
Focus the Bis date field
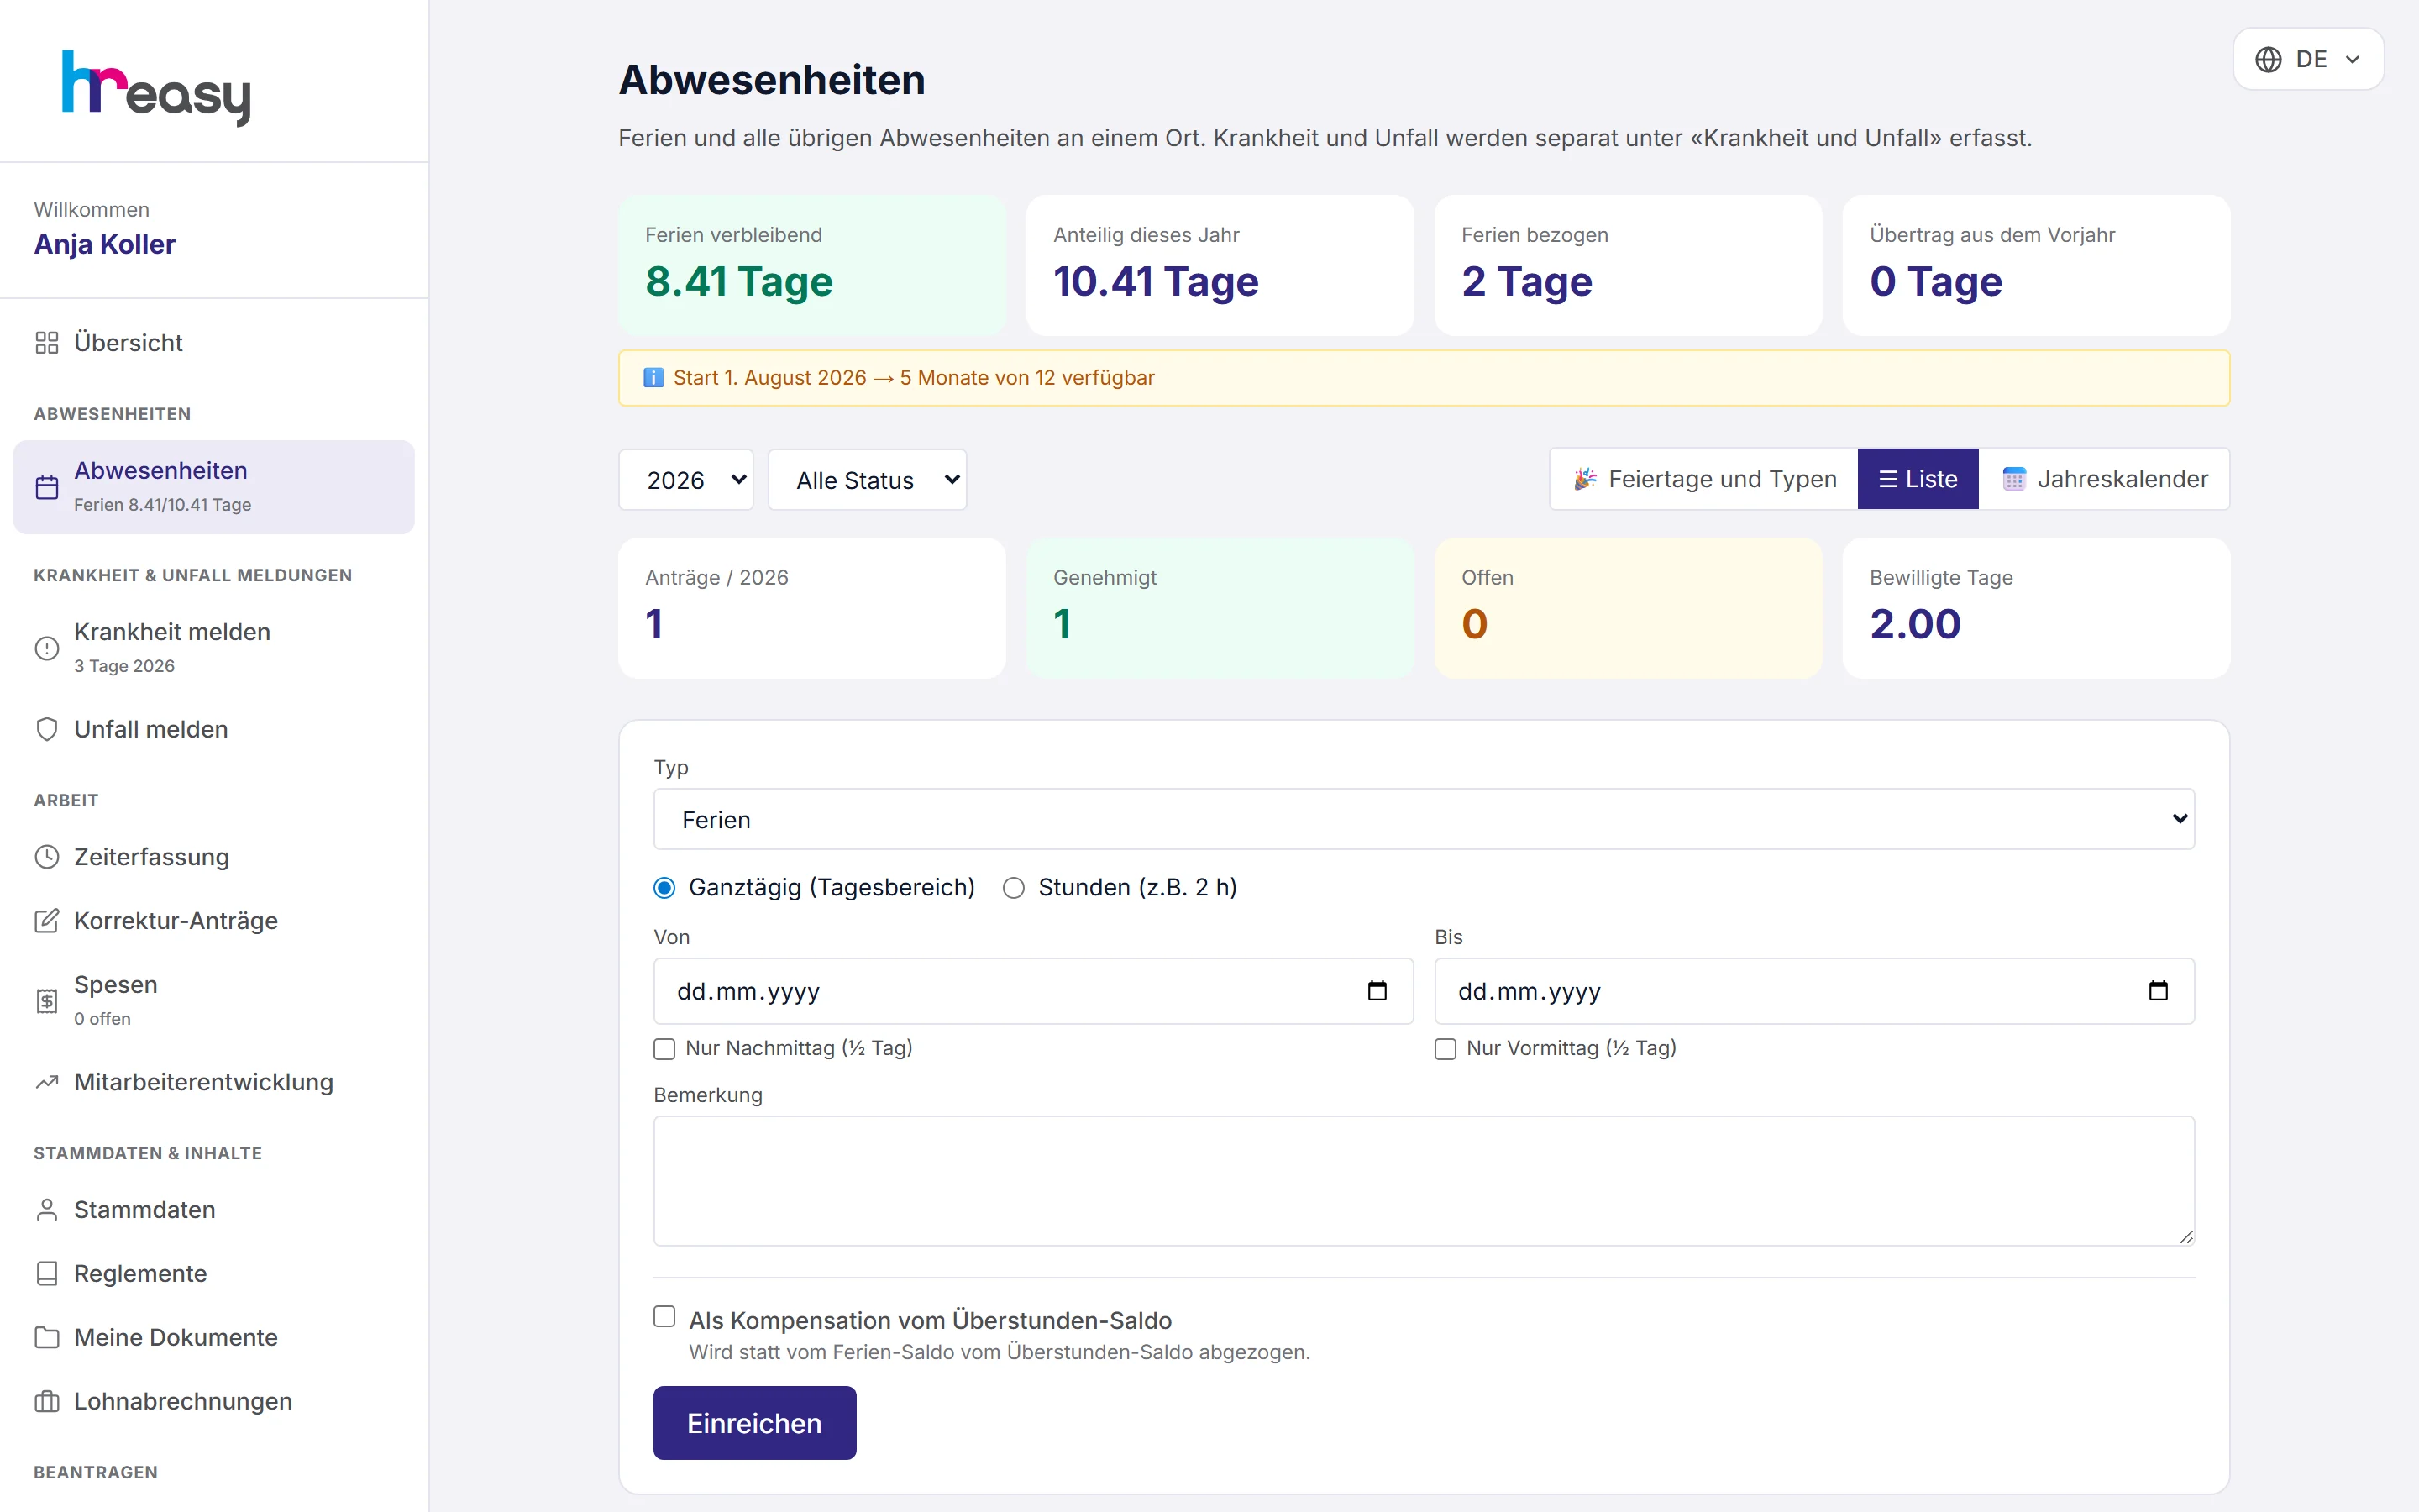1814,991
